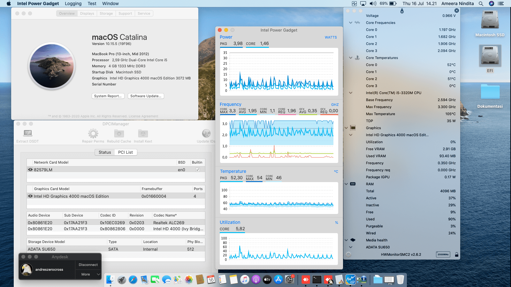511x287 pixels.
Task: Collapse Core Temperatures group
Action: 351,58
